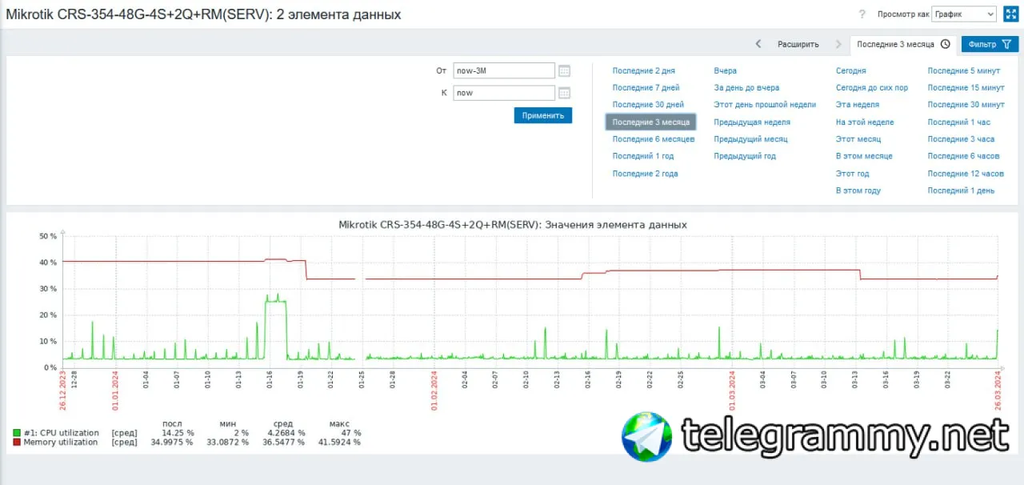Viewport: 1024px width, 485px height.
Task: Select Последние 7 дней range
Action: pos(646,88)
